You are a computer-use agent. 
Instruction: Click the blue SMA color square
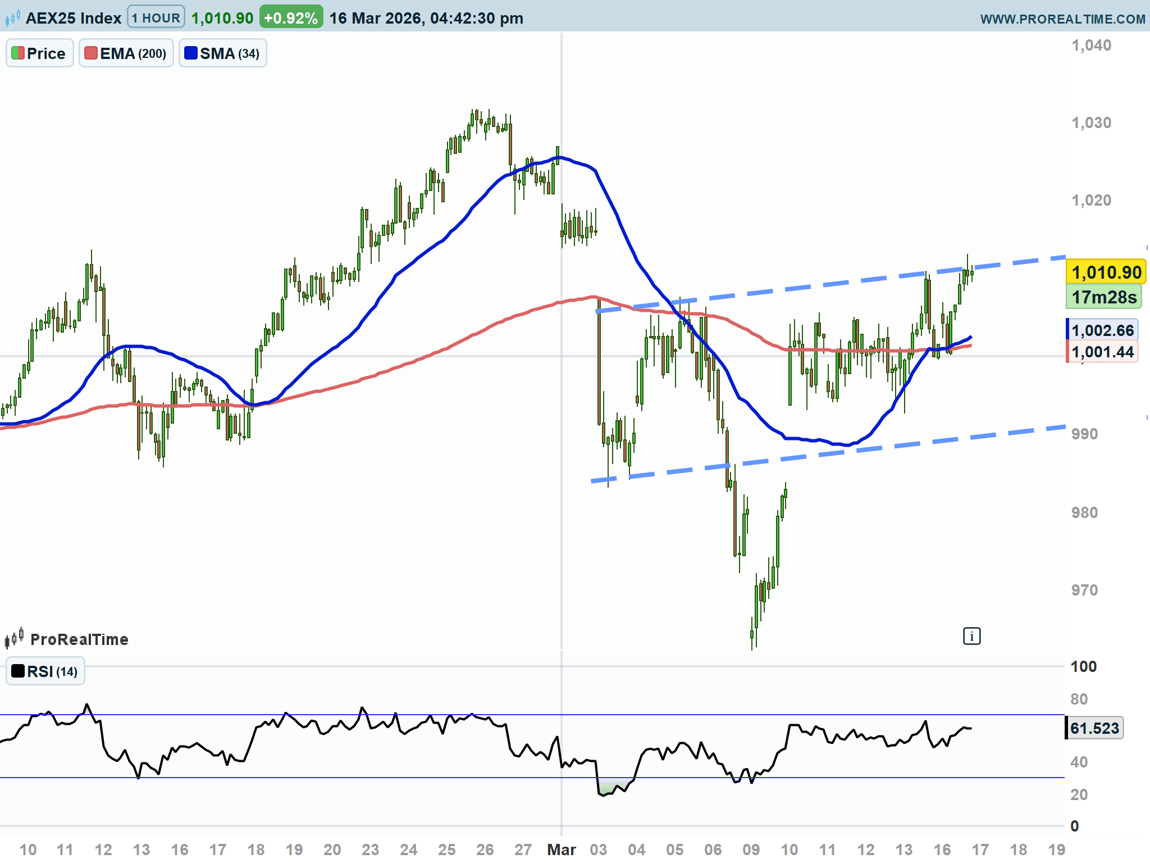[191, 53]
